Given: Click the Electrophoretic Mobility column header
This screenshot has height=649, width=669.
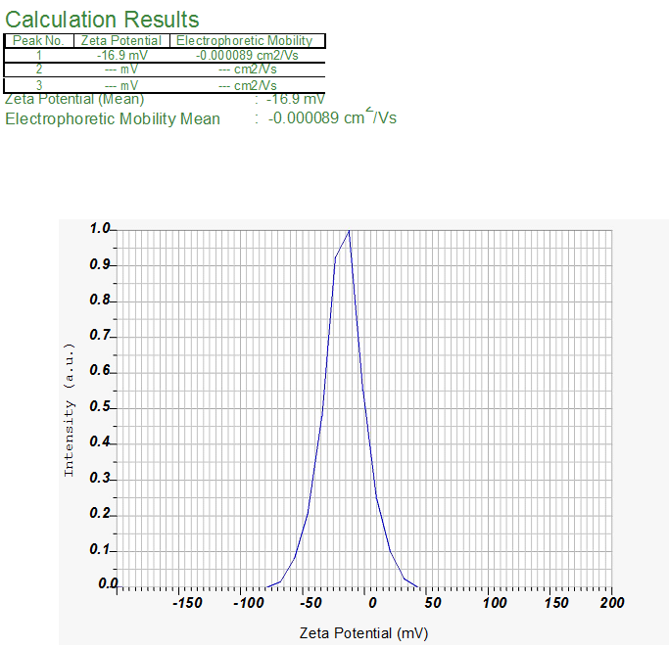Looking at the screenshot, I should (245, 41).
